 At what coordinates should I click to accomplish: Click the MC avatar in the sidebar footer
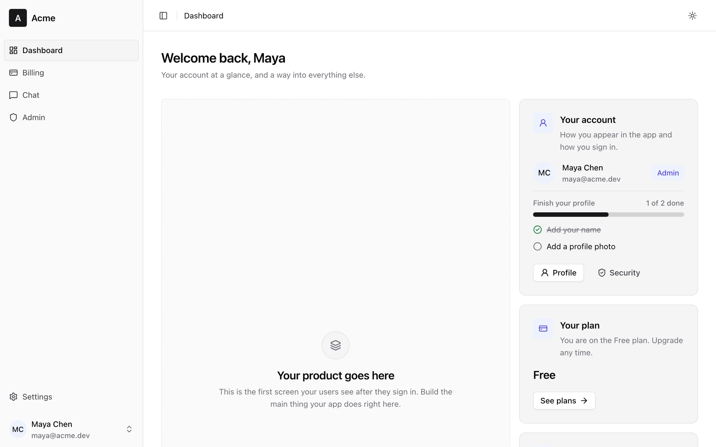coord(18,429)
